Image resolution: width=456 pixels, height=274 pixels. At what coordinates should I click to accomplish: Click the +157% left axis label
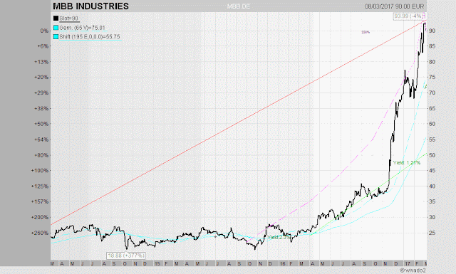pos(40,201)
